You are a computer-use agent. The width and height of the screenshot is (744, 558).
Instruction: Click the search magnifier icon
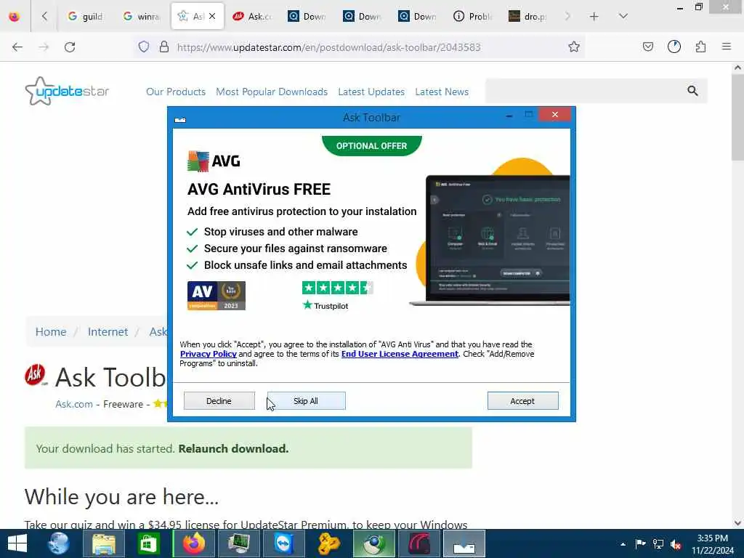(692, 91)
